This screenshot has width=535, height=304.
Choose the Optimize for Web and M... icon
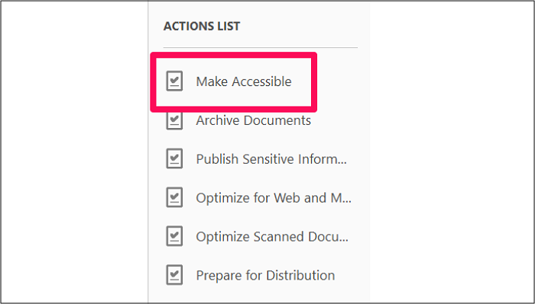coord(174,197)
